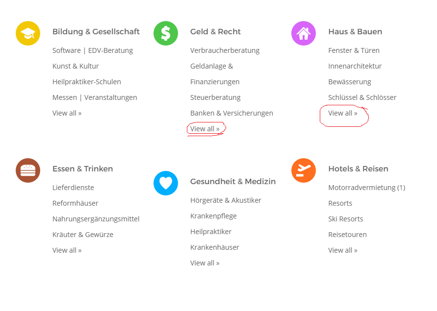Image resolution: width=437 pixels, height=311 pixels.
Task: Click the yellow graduation cap icon
Action: 28,33
